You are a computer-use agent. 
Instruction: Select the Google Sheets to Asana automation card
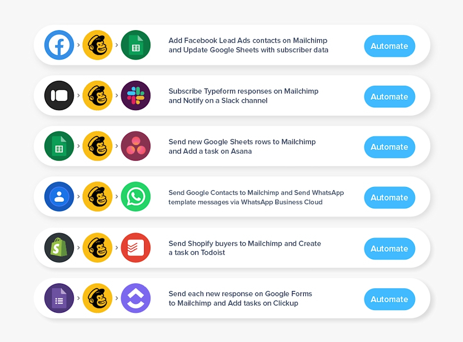[231, 146]
